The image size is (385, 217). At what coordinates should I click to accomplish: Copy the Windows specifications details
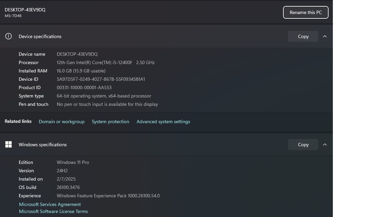[303, 145]
